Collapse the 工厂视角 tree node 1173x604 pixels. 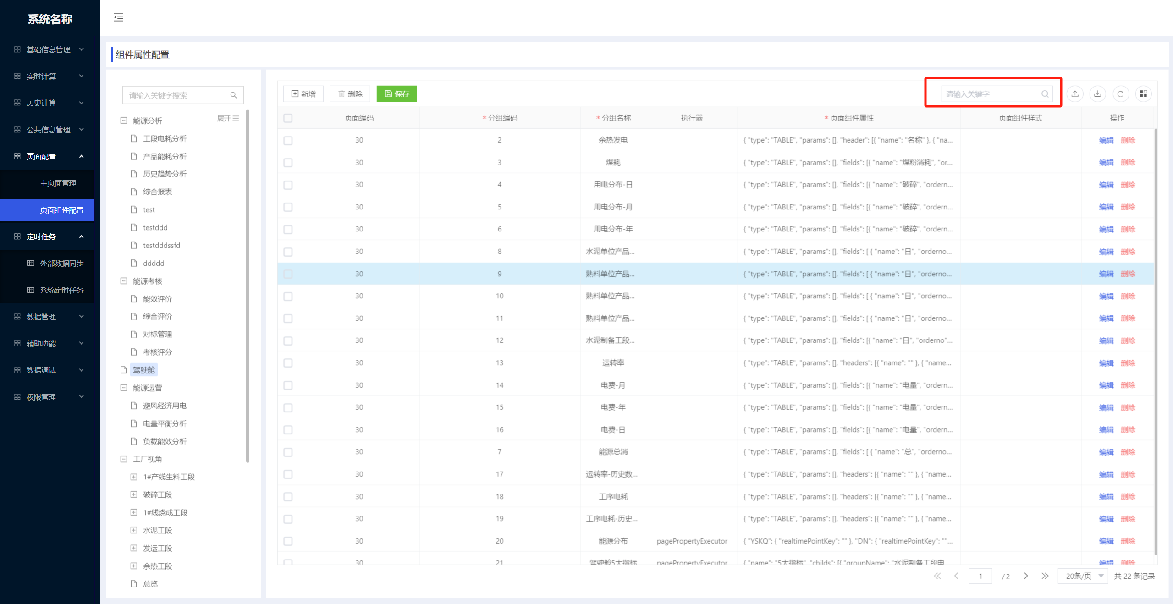click(x=123, y=459)
